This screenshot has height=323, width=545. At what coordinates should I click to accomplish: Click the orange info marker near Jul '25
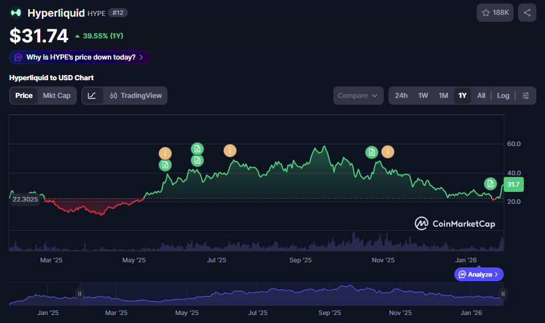coord(229,151)
